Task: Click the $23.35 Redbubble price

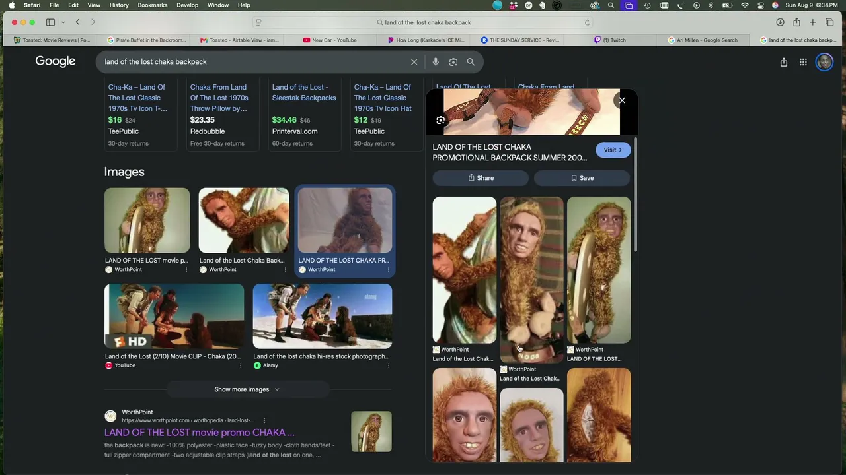Action: [x=202, y=120]
